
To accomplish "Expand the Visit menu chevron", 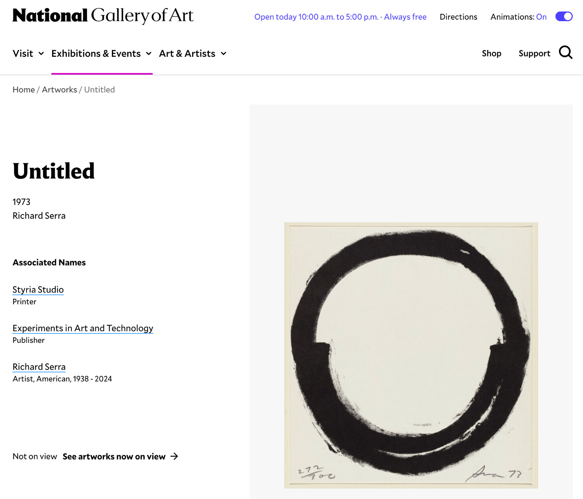I will pyautogui.click(x=41, y=54).
